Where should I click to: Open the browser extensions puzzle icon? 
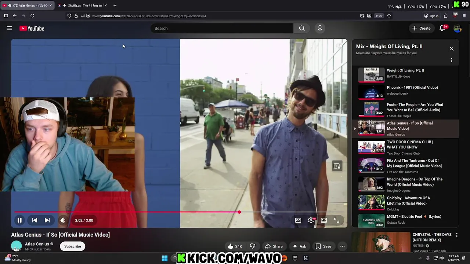446,16
